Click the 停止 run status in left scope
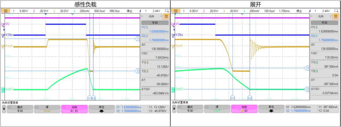 click(x=129, y=11)
